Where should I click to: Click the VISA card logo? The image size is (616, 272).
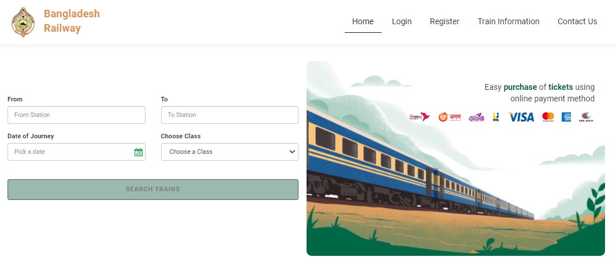coord(521,117)
